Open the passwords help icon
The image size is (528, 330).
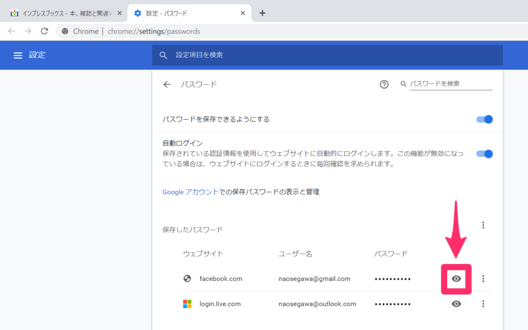(384, 84)
